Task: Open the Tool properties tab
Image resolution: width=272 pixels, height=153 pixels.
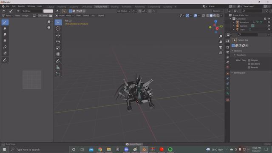Action: tap(228, 41)
